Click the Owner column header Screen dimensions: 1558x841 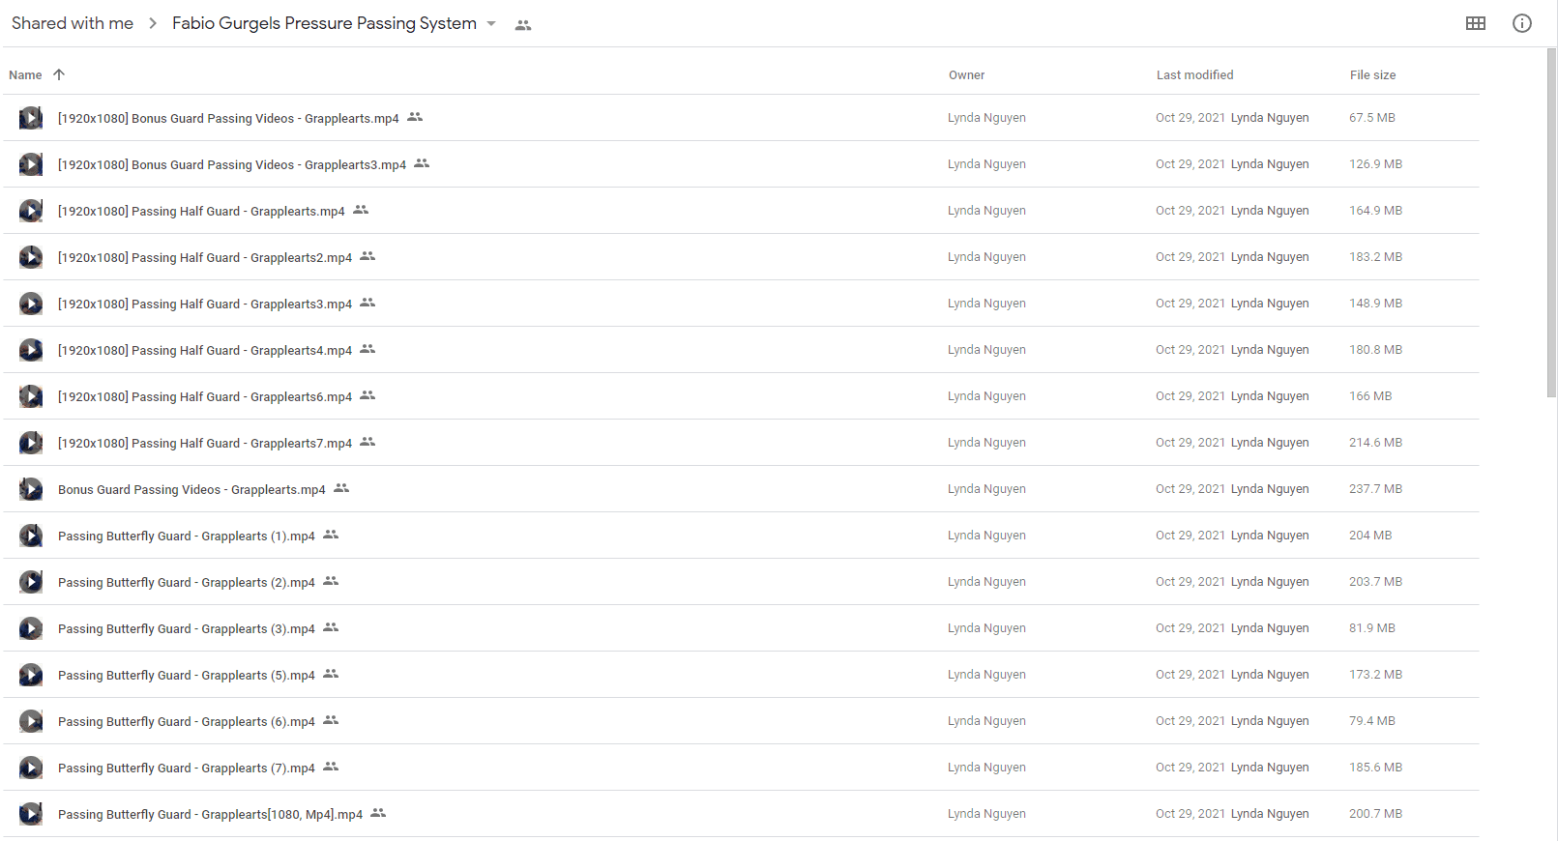coord(966,75)
